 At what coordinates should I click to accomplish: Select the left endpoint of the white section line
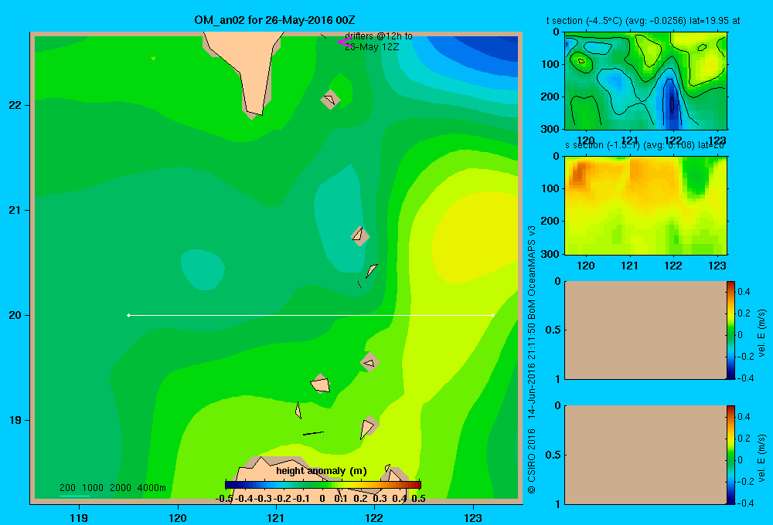128,315
